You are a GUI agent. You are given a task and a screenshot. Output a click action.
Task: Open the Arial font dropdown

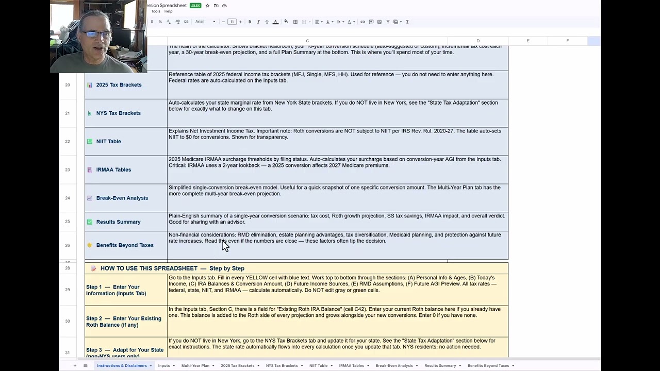point(205,22)
